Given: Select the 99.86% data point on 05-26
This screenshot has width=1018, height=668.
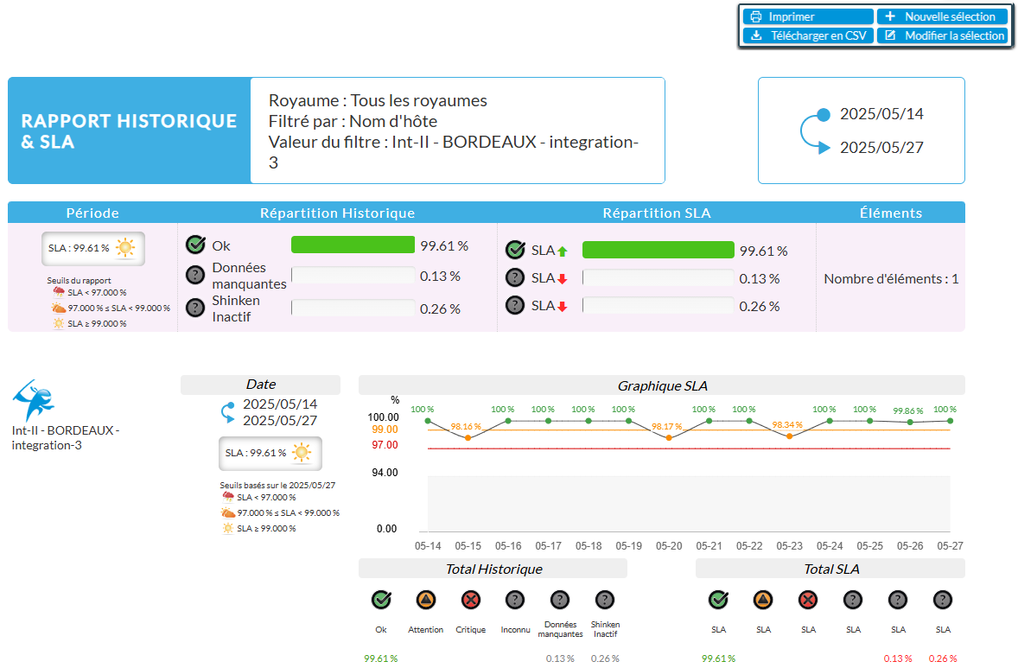Looking at the screenshot, I should click(x=910, y=422).
